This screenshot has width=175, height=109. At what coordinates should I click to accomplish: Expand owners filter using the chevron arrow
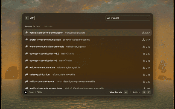pos(148,18)
